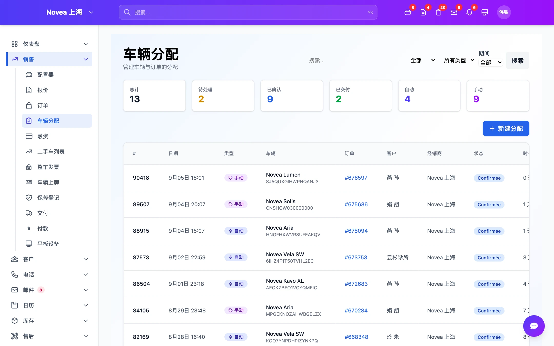554x346 pixels.
Task: Click the 保修登记 shield icon
Action: (29, 198)
